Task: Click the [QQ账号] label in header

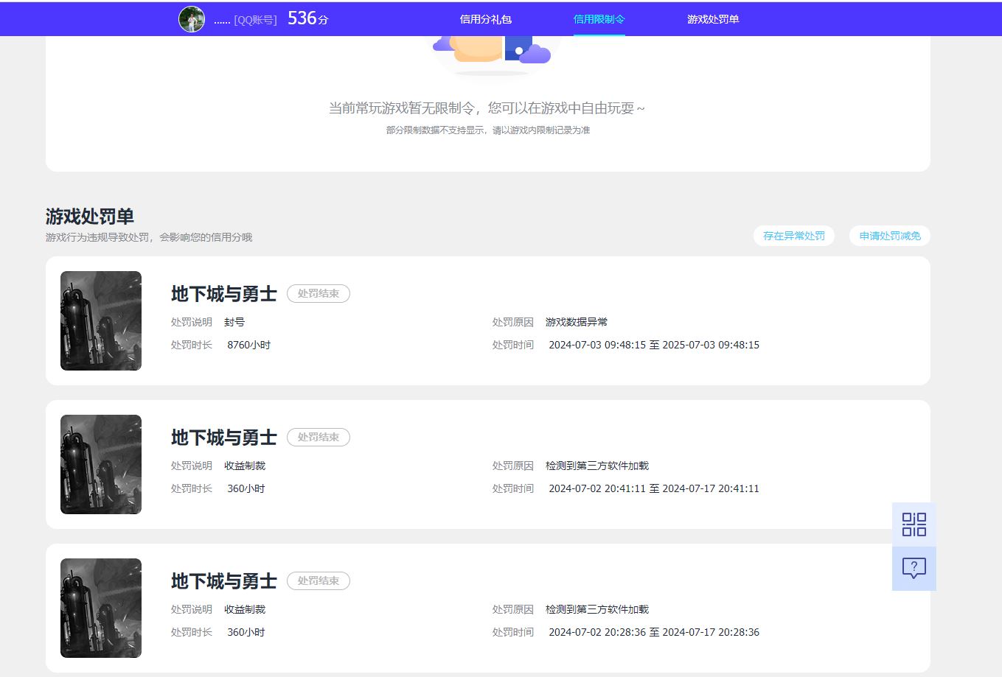Action: 255,20
